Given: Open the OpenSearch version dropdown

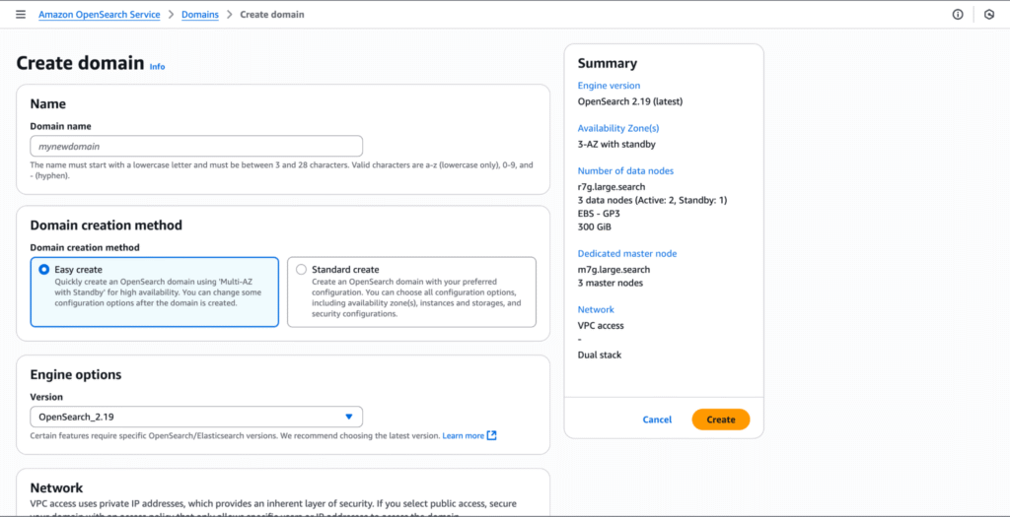Looking at the screenshot, I should click(x=196, y=417).
